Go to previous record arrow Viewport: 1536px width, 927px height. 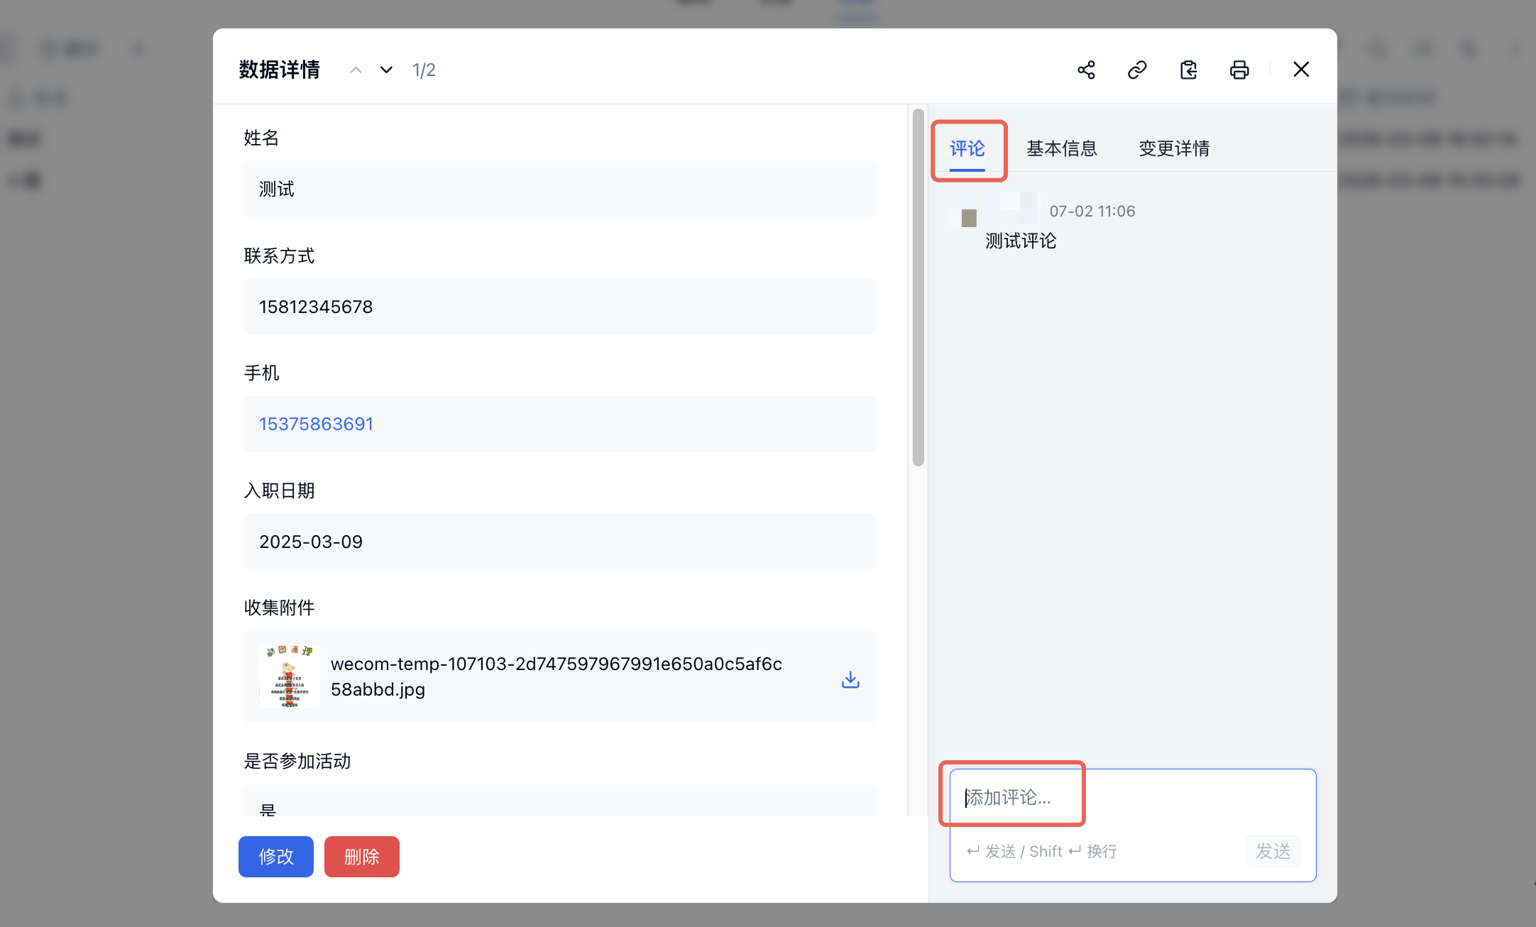[x=356, y=70]
